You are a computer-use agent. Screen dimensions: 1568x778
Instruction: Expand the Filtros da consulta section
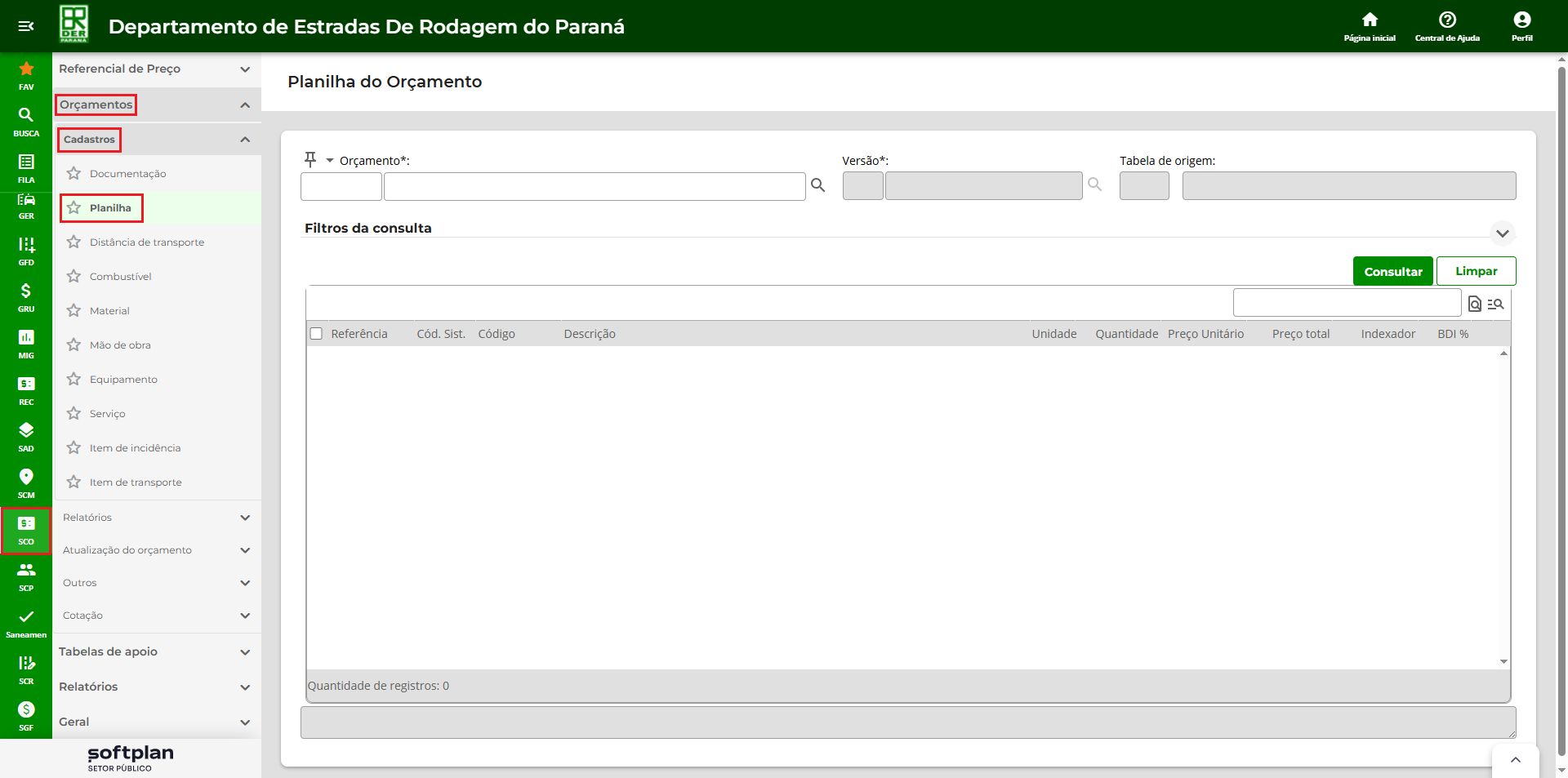tap(1502, 233)
